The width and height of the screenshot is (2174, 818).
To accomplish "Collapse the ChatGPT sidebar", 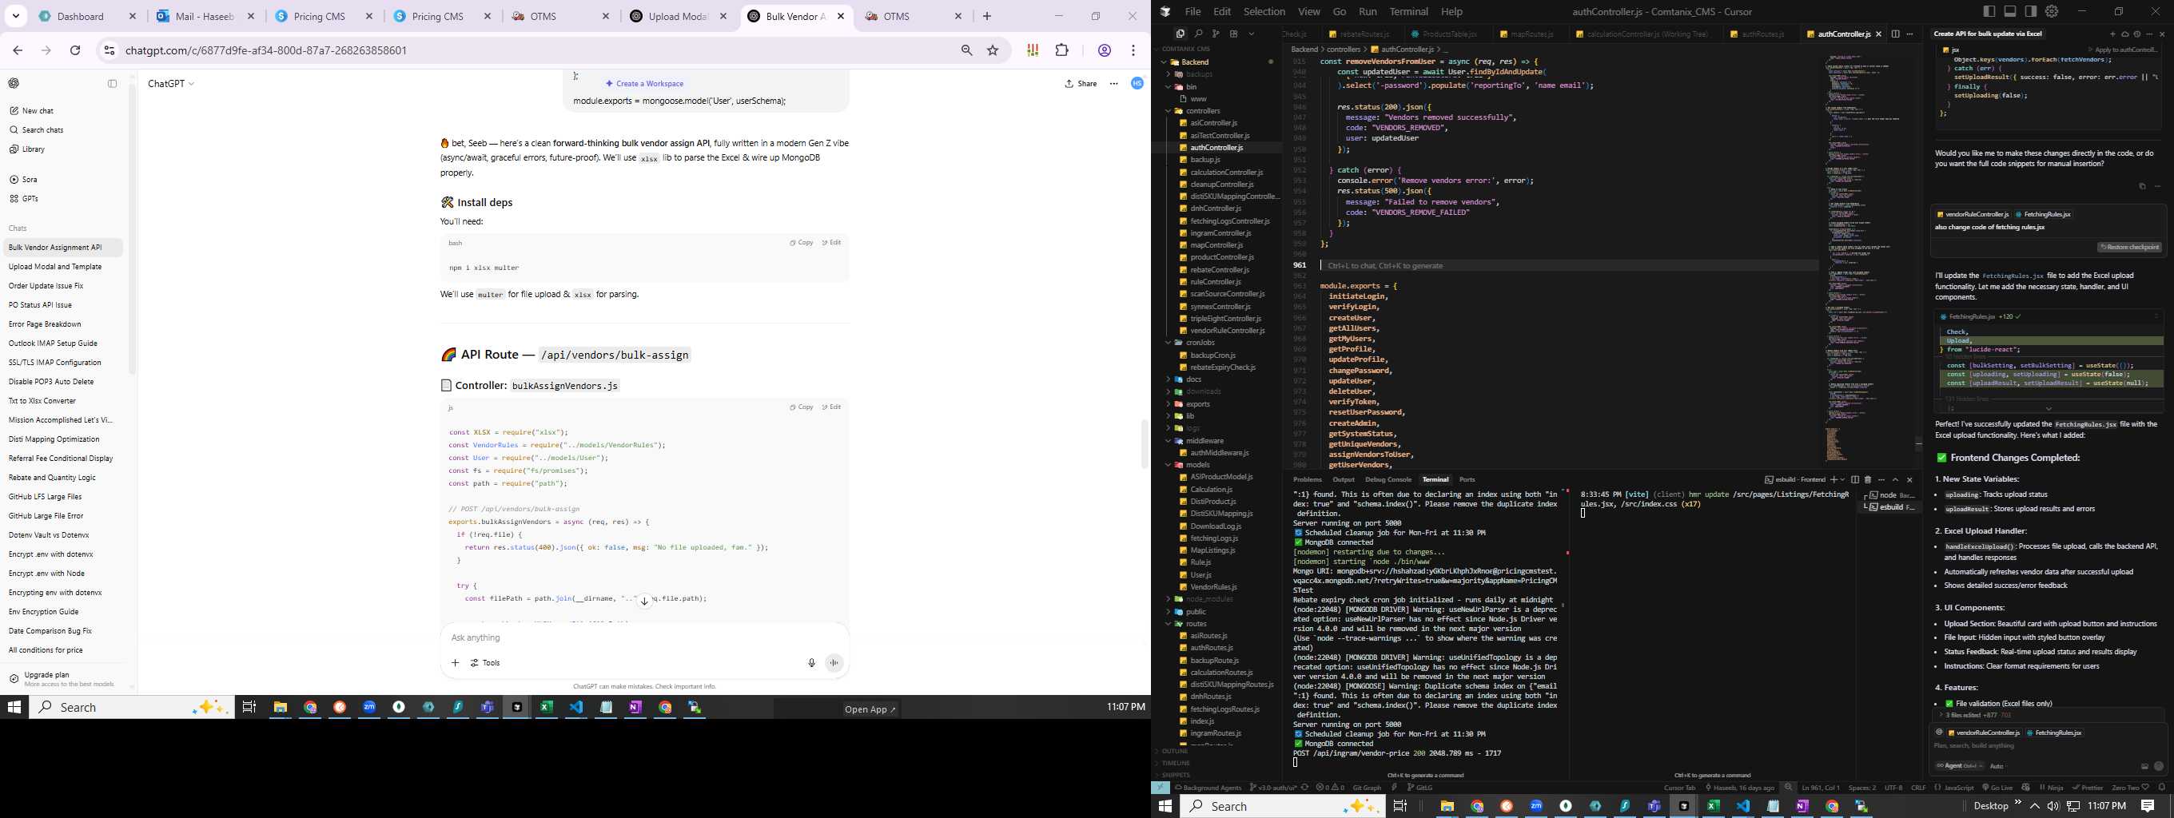I will click(112, 84).
